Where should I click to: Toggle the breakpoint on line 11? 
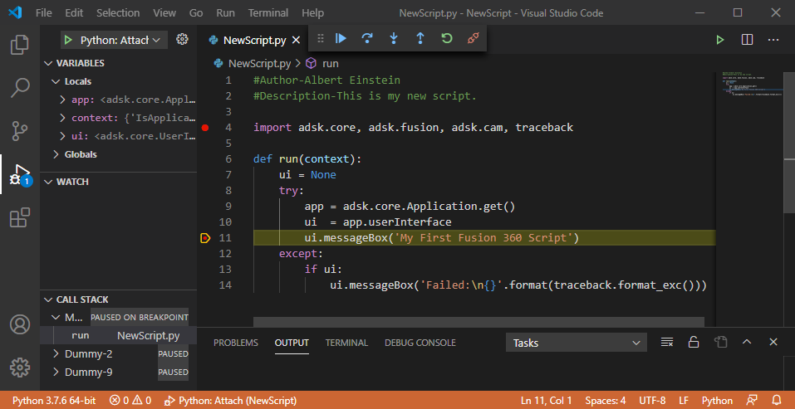pos(205,238)
